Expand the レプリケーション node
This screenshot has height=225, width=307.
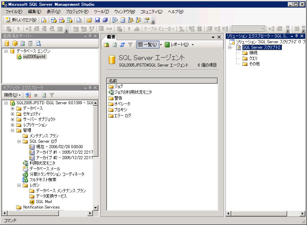coord(13,125)
